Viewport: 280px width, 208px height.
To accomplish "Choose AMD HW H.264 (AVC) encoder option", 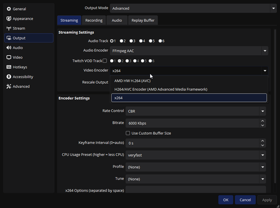I will point(189,81).
